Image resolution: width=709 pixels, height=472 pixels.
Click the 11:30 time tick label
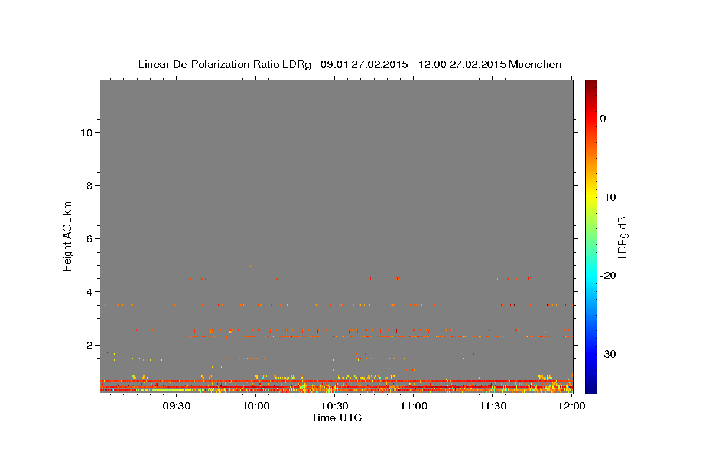[x=492, y=407]
